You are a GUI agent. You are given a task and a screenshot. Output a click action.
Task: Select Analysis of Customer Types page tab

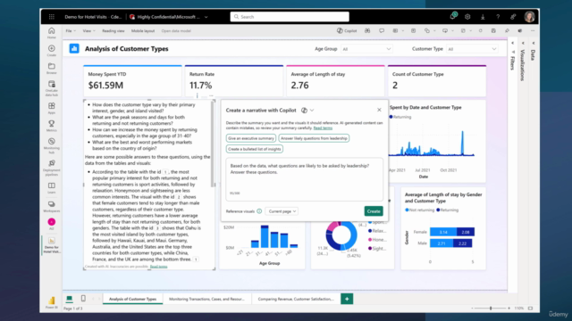coord(133,299)
